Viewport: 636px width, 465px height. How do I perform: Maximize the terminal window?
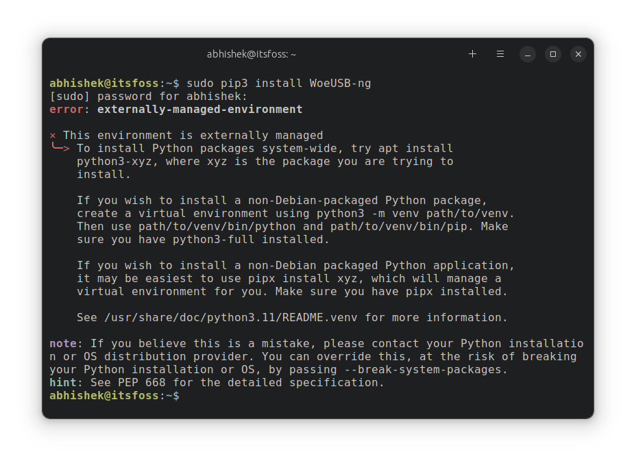[552, 53]
